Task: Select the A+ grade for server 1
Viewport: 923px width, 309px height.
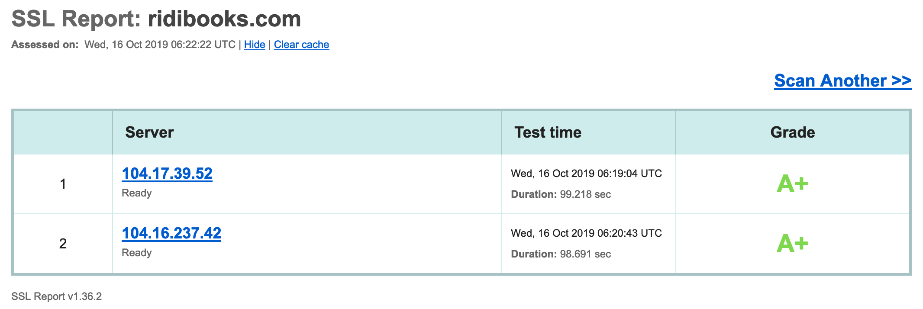Action: pyautogui.click(x=792, y=184)
